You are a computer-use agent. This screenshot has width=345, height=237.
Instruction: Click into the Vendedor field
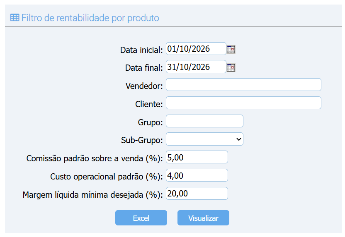[x=243, y=85]
